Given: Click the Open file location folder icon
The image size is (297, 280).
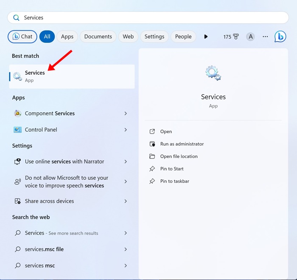Looking at the screenshot, I should [x=152, y=156].
